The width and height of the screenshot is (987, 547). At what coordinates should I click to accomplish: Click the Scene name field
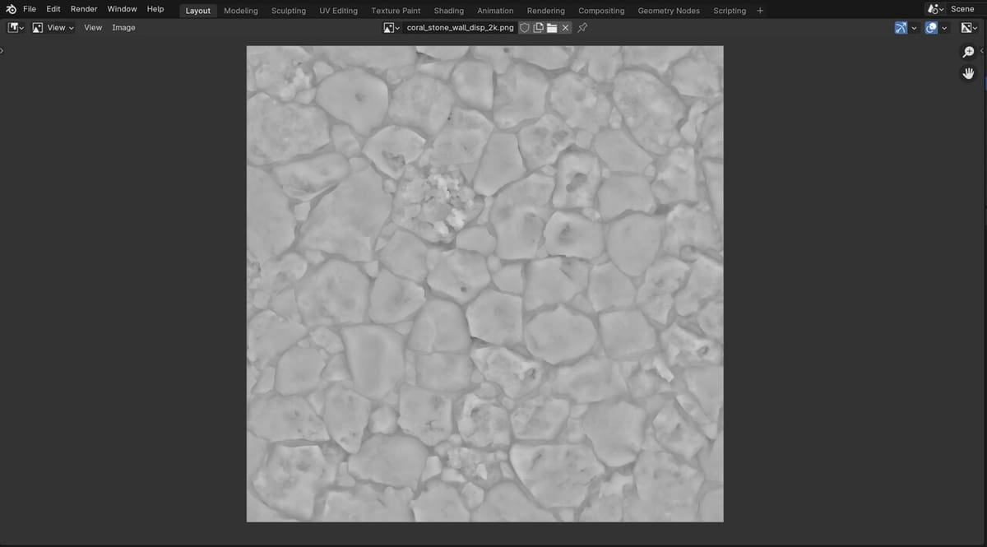pyautogui.click(x=966, y=9)
